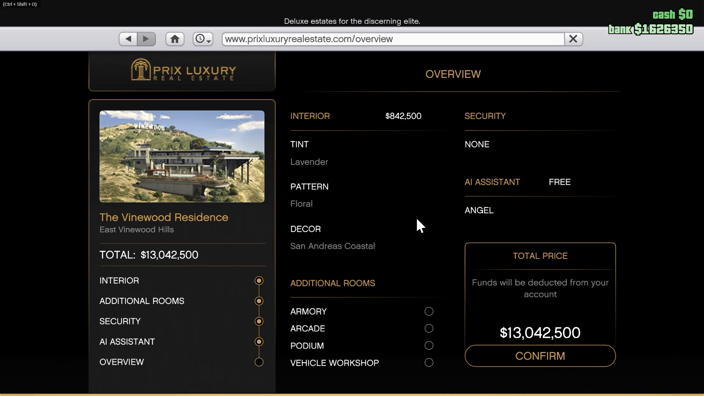This screenshot has height=396, width=704.
Task: Close the browser with the X button
Action: 573,39
